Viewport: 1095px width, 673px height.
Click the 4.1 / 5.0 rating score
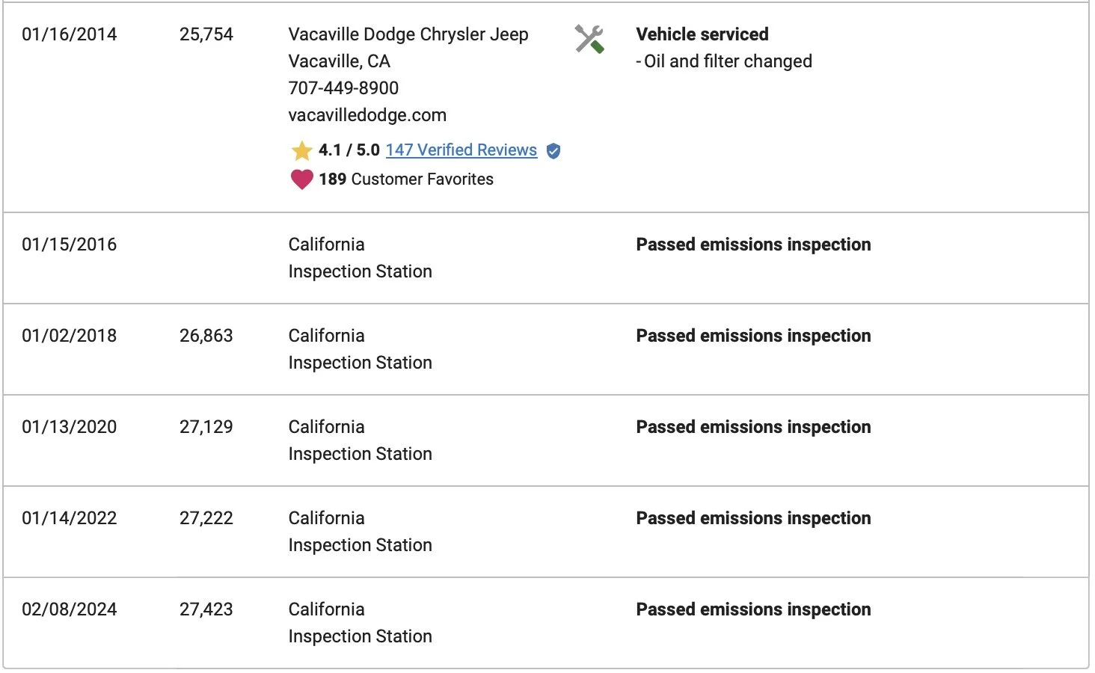[349, 150]
